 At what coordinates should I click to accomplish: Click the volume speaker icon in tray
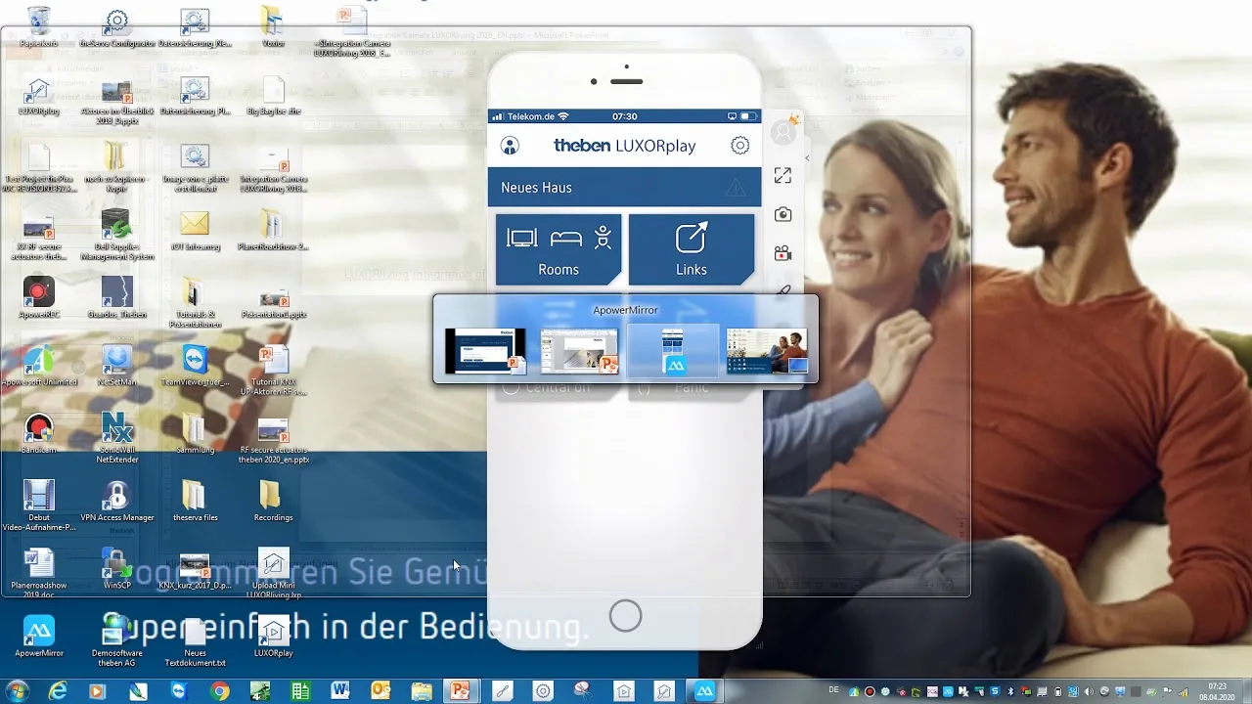pyautogui.click(x=1088, y=691)
